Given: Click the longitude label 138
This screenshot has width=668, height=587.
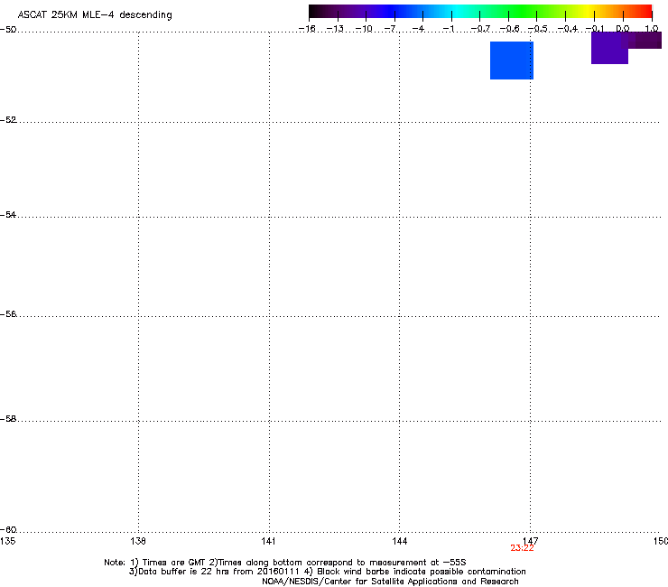Looking at the screenshot, I should point(138,541).
